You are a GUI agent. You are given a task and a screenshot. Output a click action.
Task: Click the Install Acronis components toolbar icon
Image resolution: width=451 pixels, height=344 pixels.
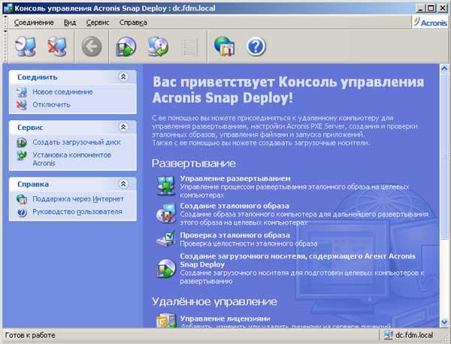[158, 47]
